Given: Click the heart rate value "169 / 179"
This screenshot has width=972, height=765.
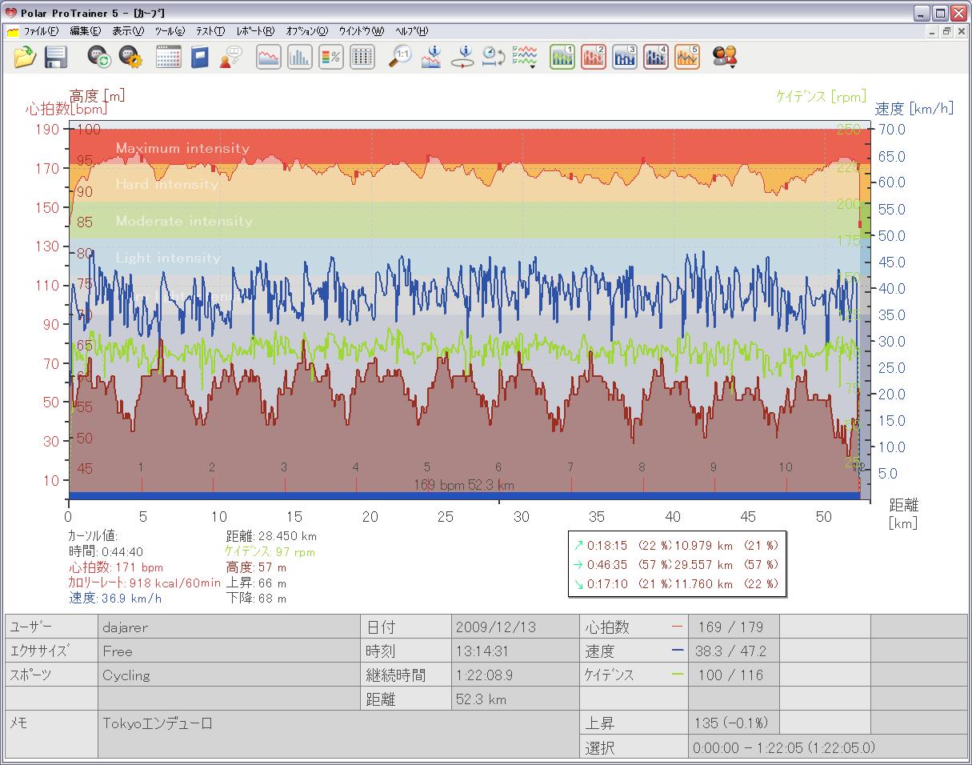Looking at the screenshot, I should pyautogui.click(x=731, y=627).
